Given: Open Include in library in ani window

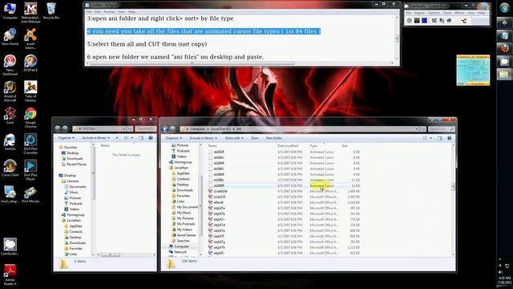Looking at the screenshot, I should (x=203, y=138).
